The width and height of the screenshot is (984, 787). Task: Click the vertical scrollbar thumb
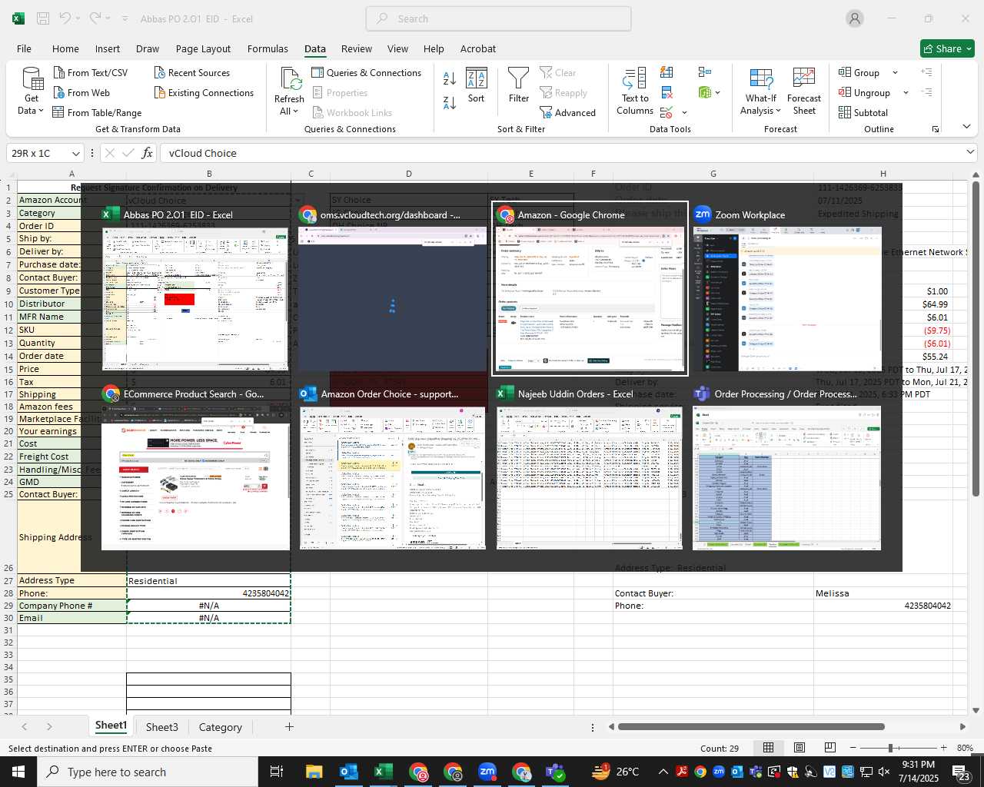(x=976, y=339)
